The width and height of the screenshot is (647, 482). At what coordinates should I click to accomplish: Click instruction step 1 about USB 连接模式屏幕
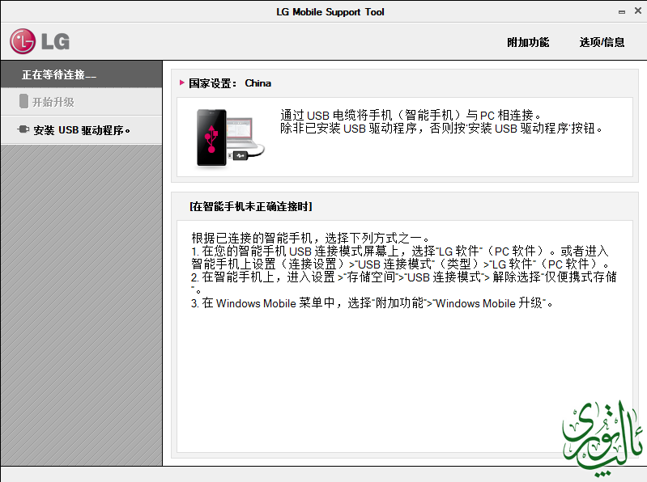[400, 257]
